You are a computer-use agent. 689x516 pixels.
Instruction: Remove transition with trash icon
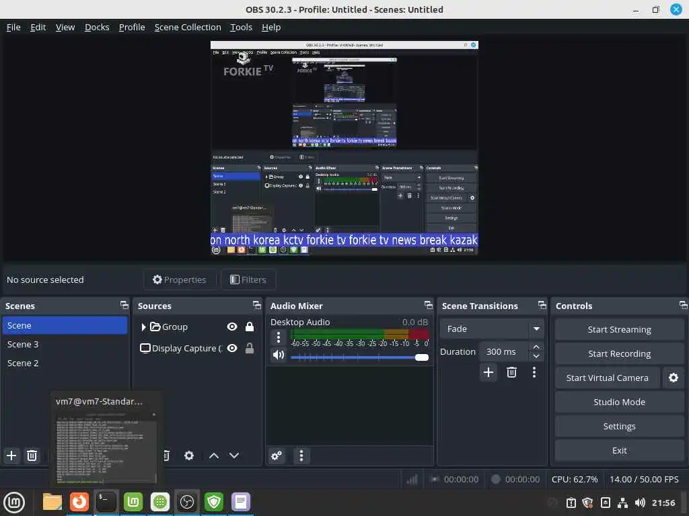pyautogui.click(x=511, y=372)
